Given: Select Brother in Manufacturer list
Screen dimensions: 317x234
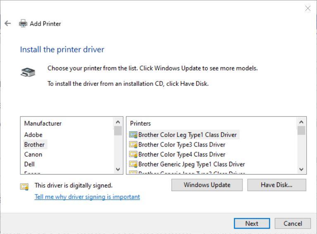Looking at the screenshot, I should pos(34,144).
